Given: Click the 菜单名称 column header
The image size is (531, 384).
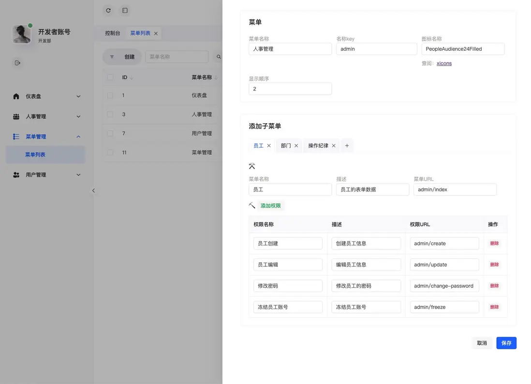Looking at the screenshot, I should [202, 77].
